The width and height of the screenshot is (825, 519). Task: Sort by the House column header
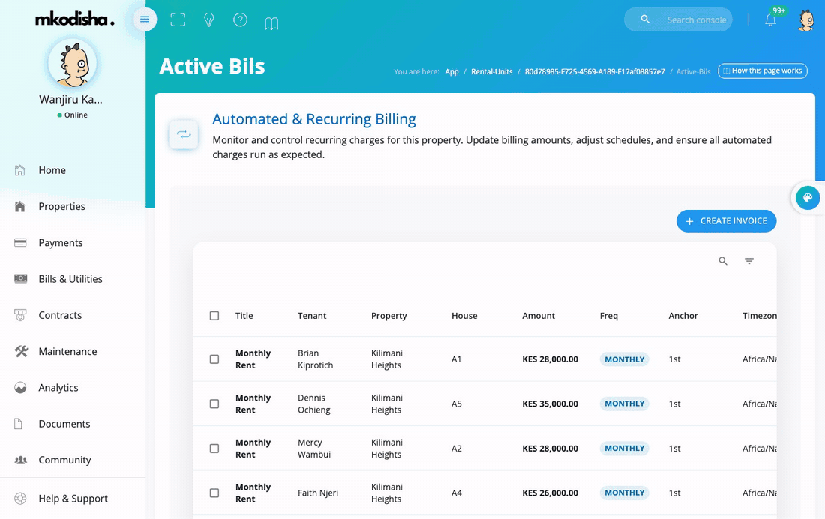coord(464,316)
